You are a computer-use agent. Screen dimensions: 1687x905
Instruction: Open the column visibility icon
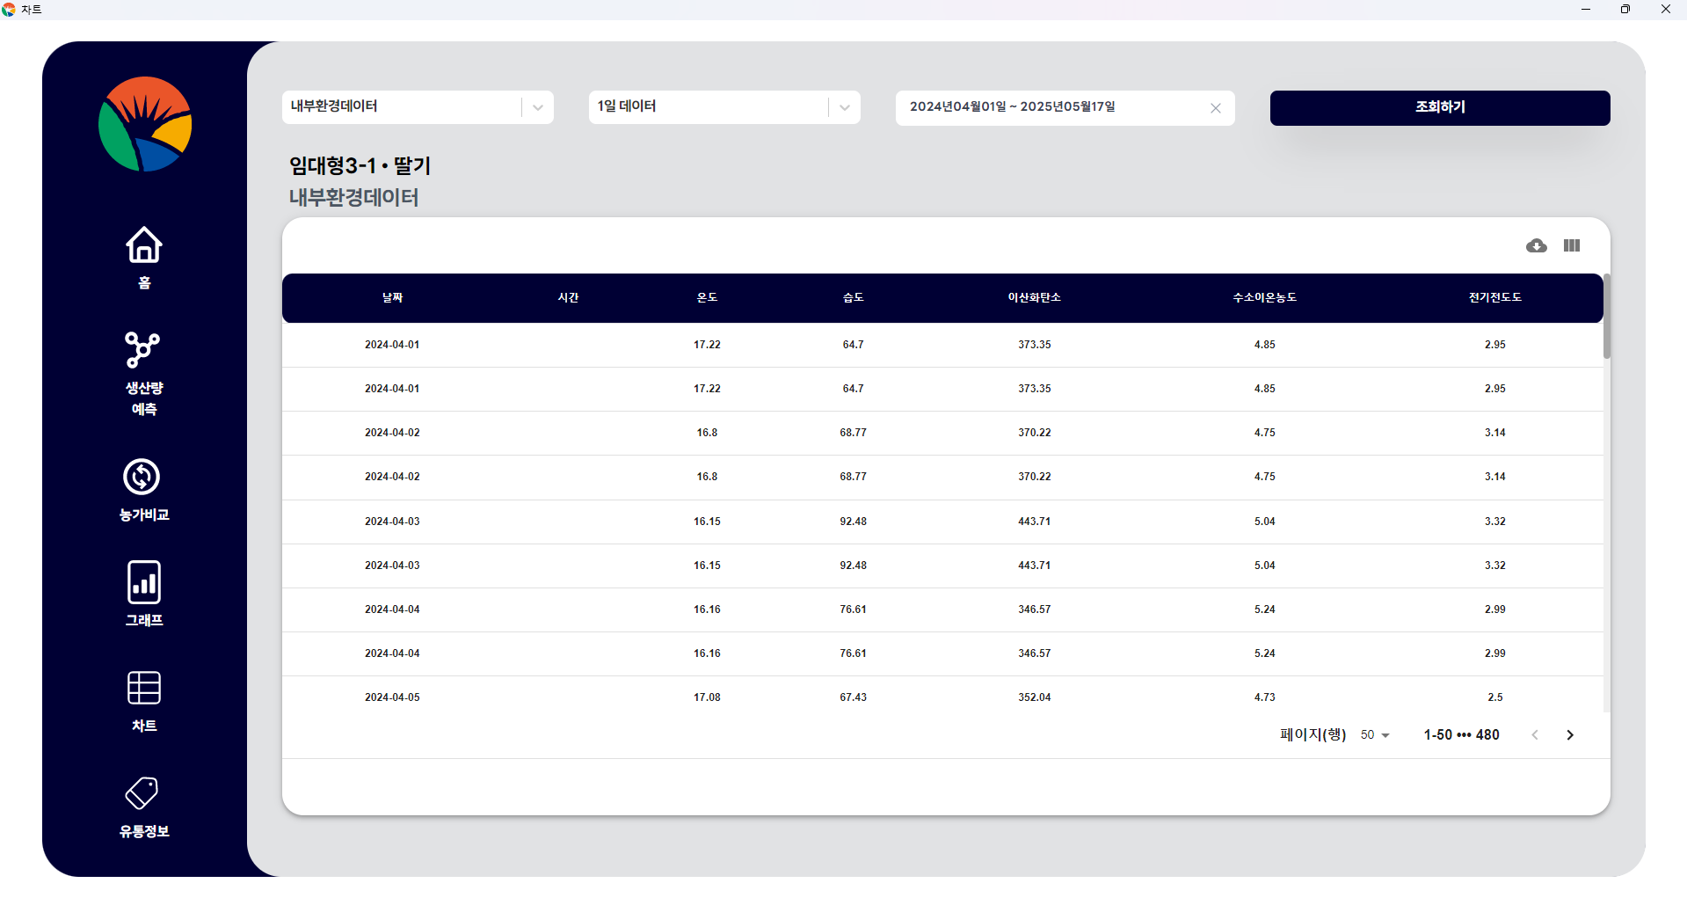[1572, 245]
